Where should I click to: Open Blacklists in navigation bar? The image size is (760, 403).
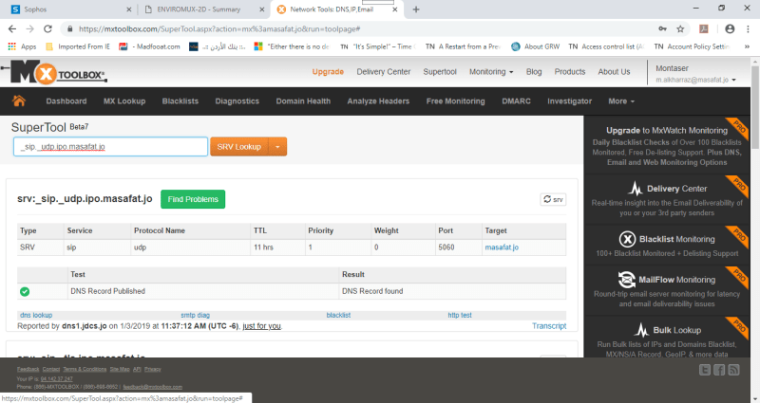point(180,101)
